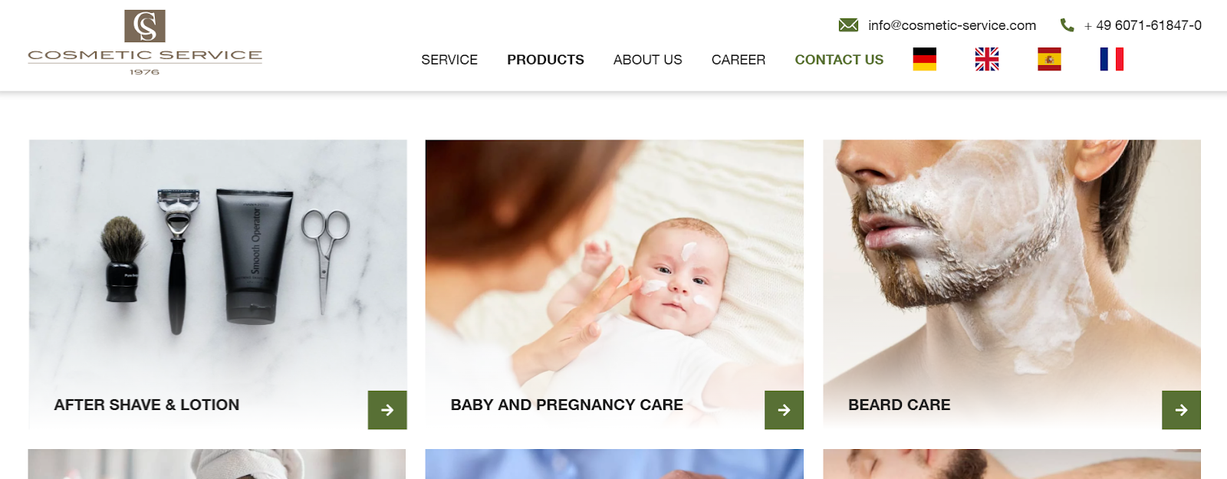Open After Shave & Lotion arrow button

tap(387, 410)
